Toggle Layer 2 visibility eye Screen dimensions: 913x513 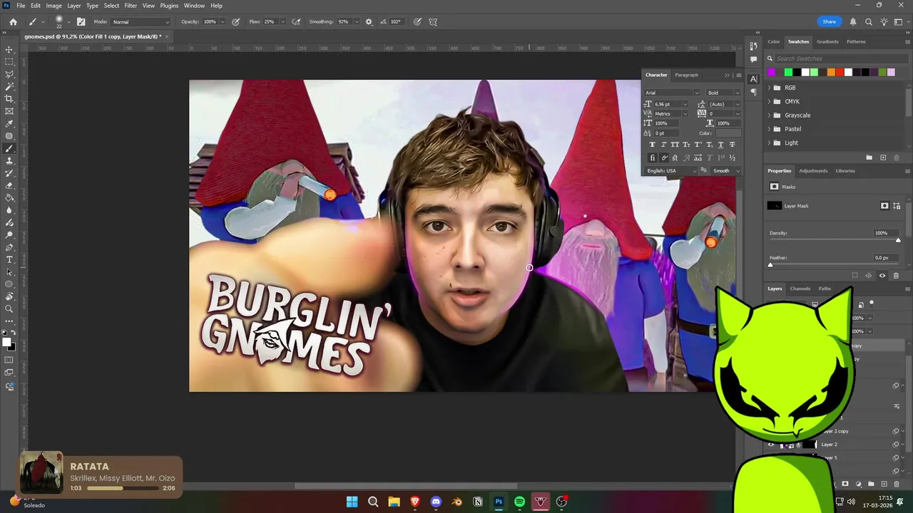pyautogui.click(x=770, y=445)
